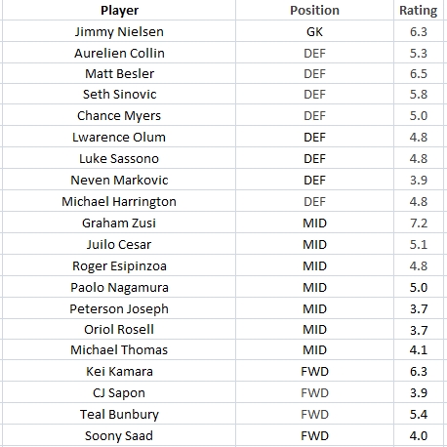Image resolution: width=447 pixels, height=447 pixels.
Task: Select the GK position cell
Action: pyautogui.click(x=314, y=31)
